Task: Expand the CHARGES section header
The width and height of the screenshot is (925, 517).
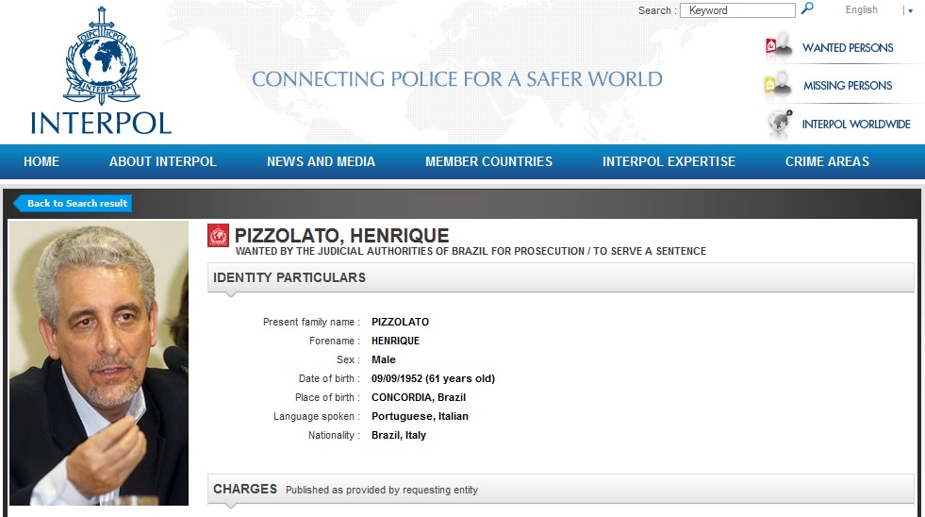Action: tap(560, 490)
